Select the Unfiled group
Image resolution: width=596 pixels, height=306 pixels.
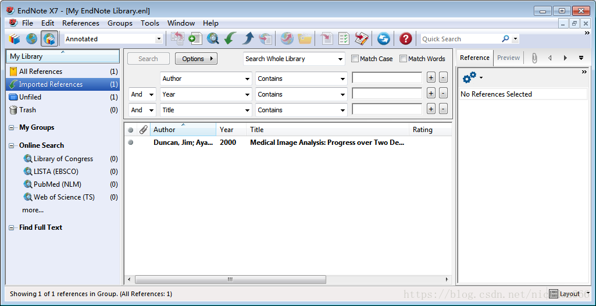pyautogui.click(x=63, y=97)
